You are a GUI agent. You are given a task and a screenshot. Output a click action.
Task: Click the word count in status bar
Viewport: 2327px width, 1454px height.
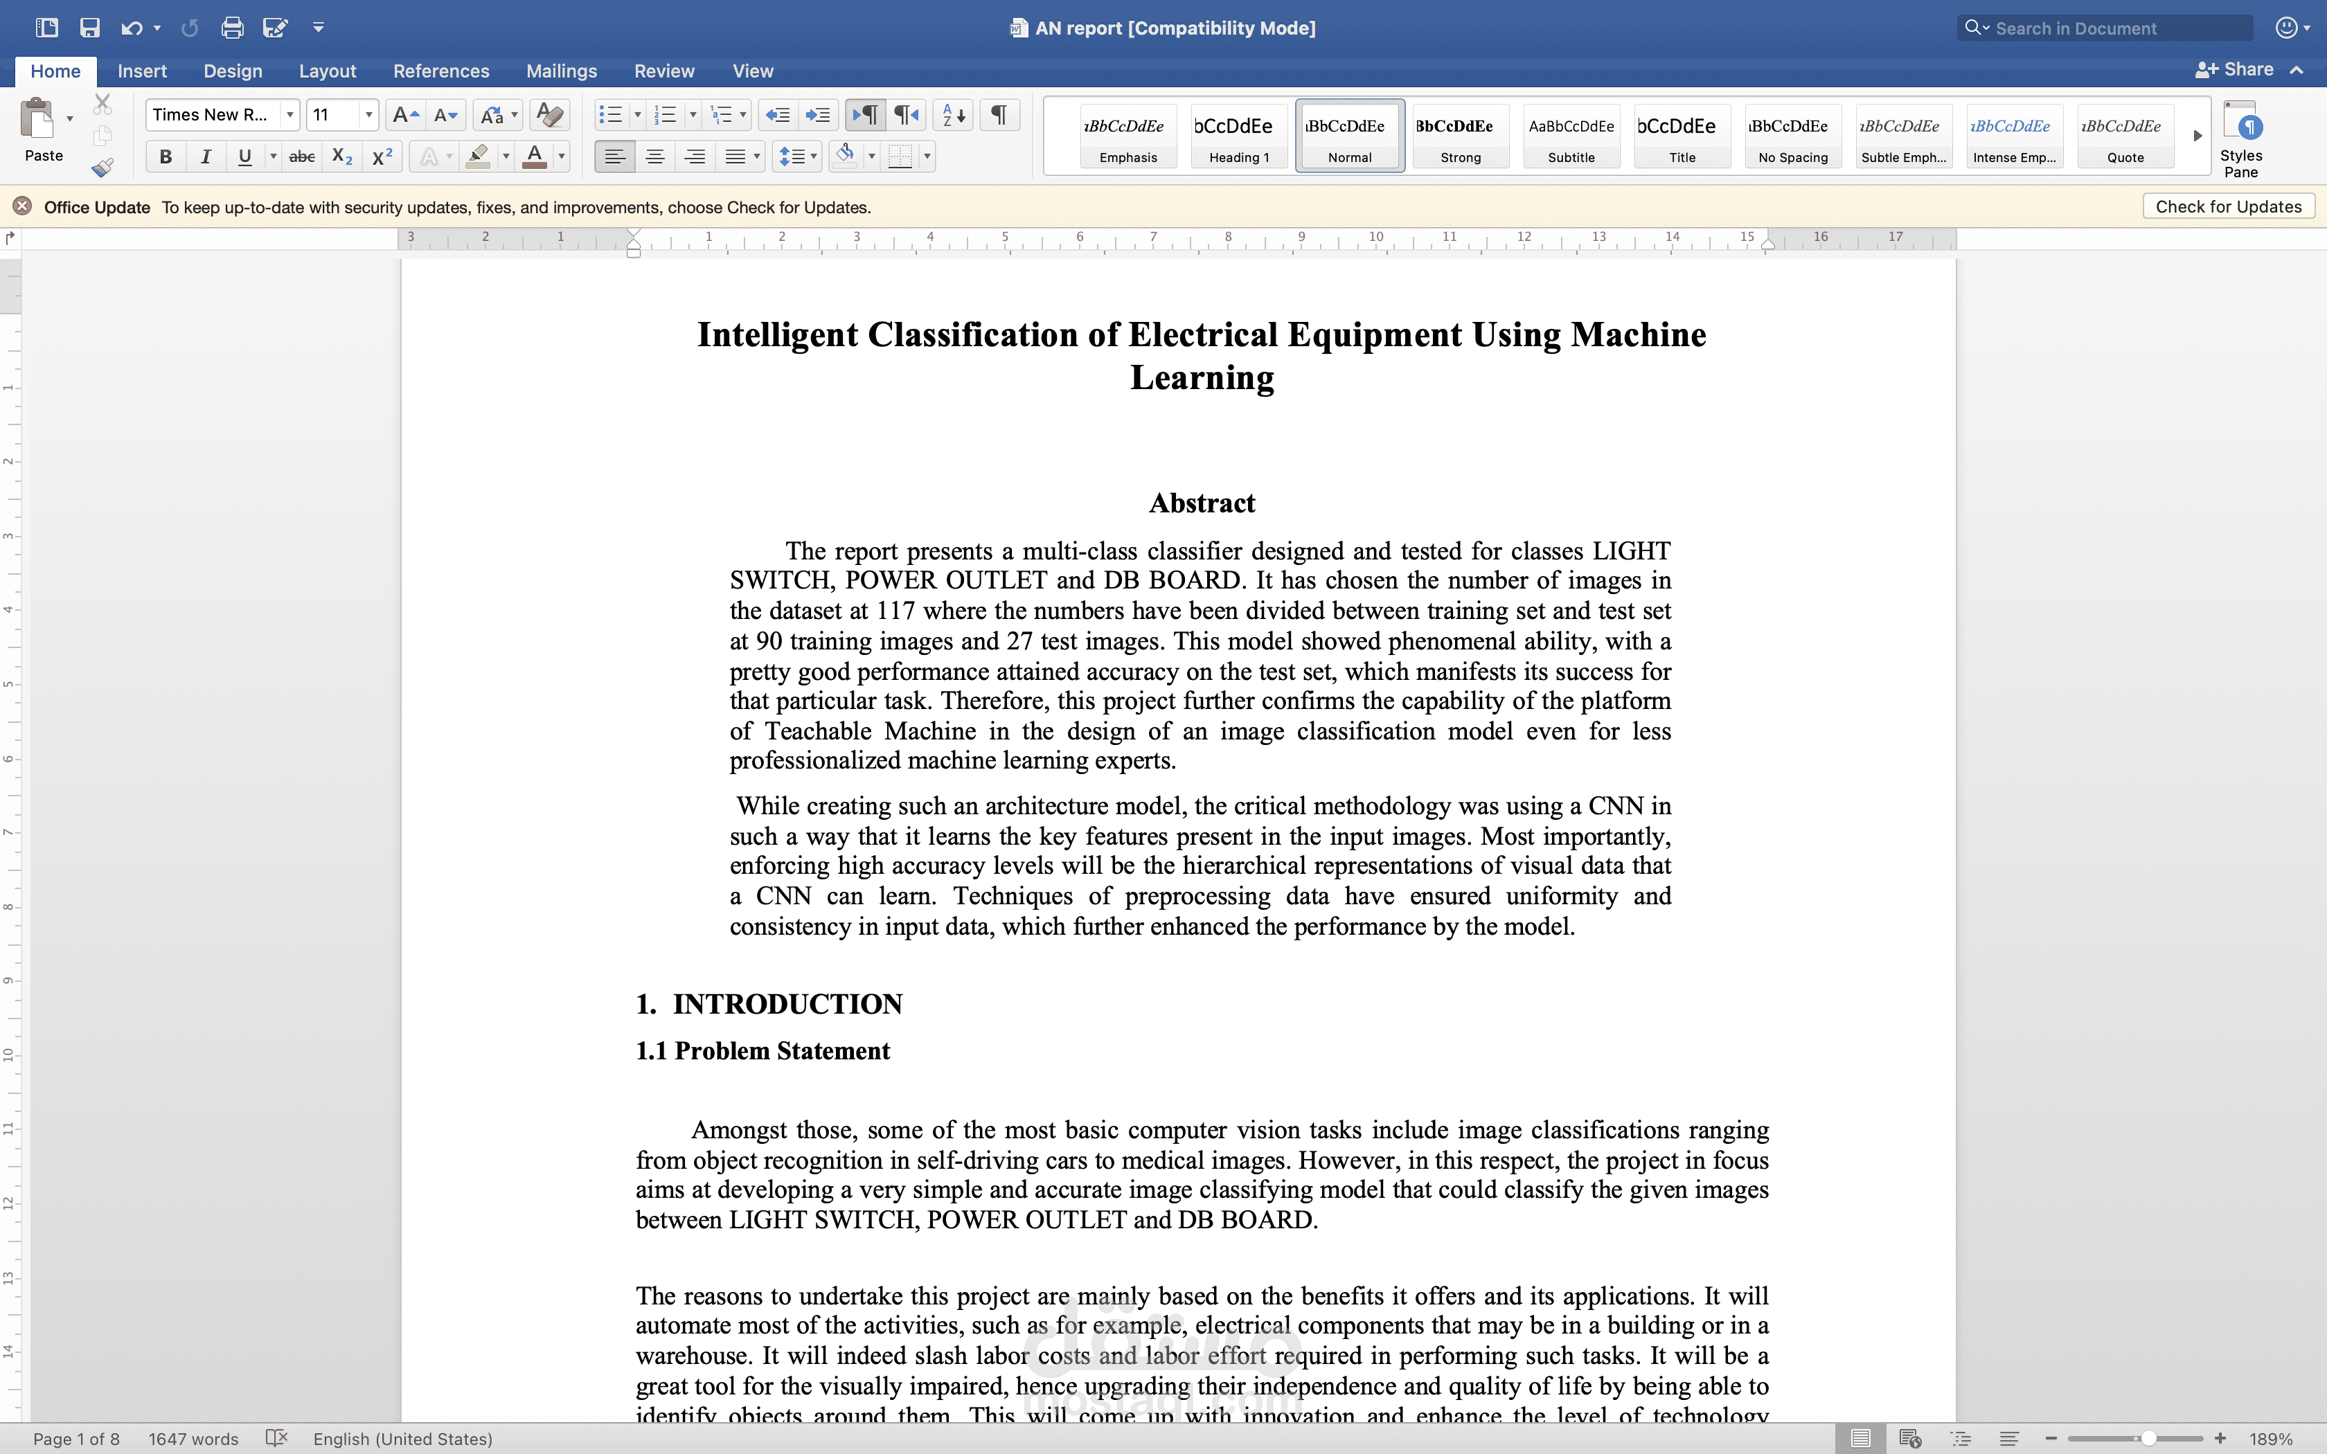(x=193, y=1439)
